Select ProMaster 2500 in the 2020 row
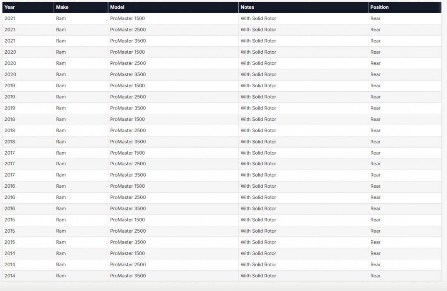 (x=128, y=63)
